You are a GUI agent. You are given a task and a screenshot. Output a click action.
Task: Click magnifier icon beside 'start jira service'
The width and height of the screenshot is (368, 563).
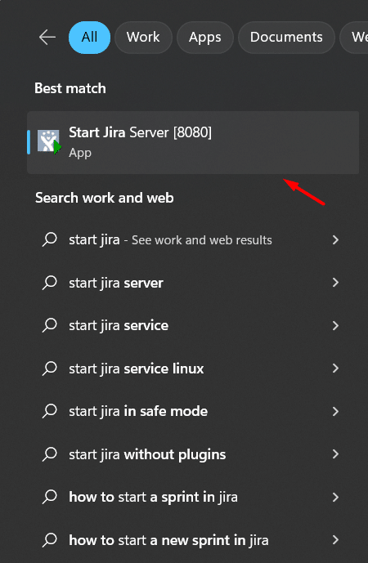[50, 325]
